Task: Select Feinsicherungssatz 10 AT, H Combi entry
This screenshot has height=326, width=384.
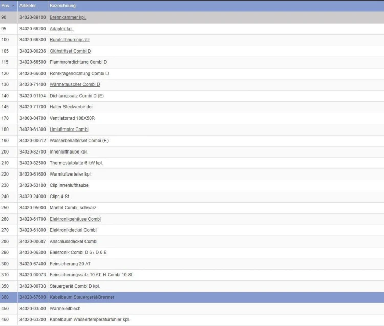Action: pyautogui.click(x=91, y=275)
